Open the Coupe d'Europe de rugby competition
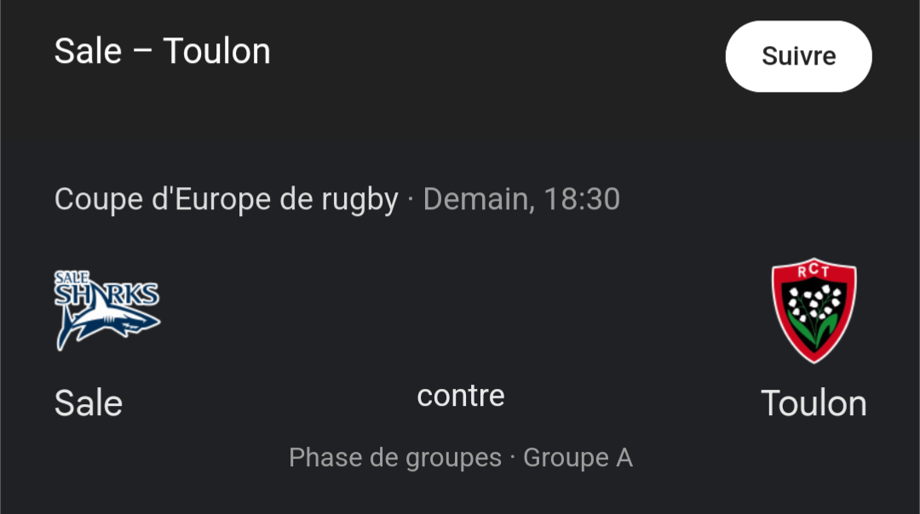The image size is (920, 514). [226, 199]
